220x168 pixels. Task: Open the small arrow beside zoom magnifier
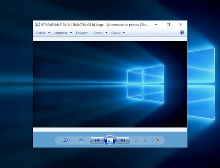coord(70,140)
